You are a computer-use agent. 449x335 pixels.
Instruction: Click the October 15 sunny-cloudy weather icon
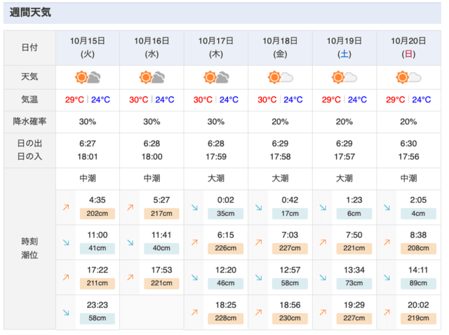coord(88,78)
